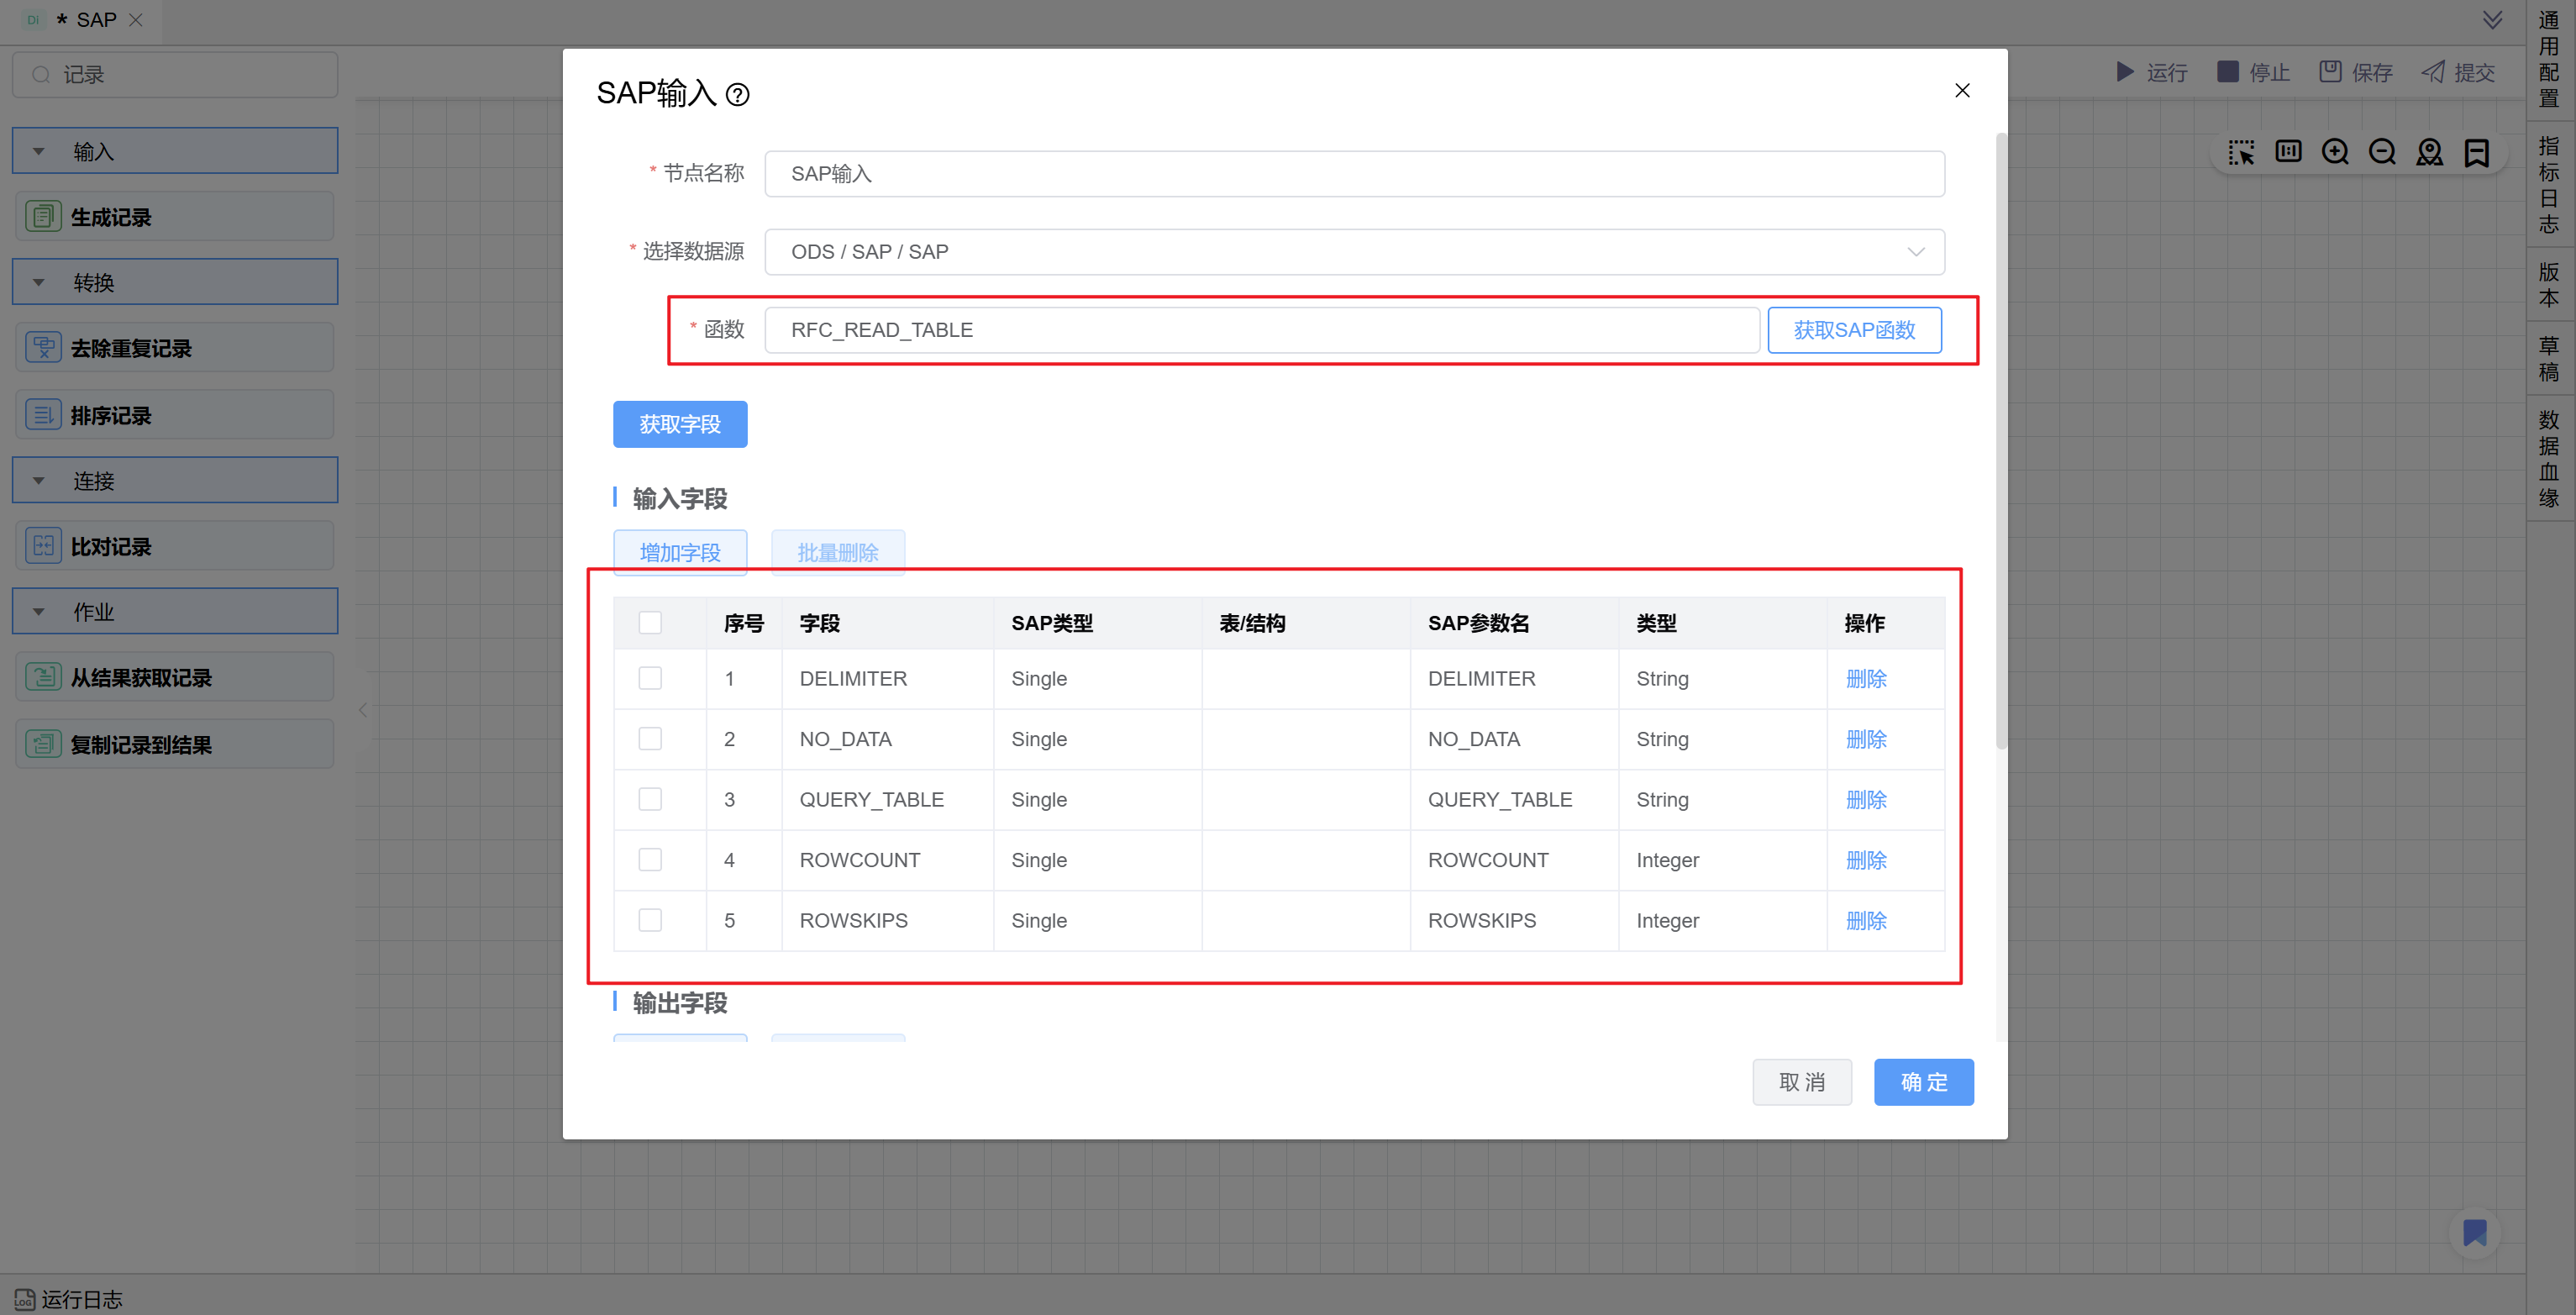Delete the QUERY_TABLE row via 删除 link
This screenshot has height=1315, width=2576.
[1865, 800]
